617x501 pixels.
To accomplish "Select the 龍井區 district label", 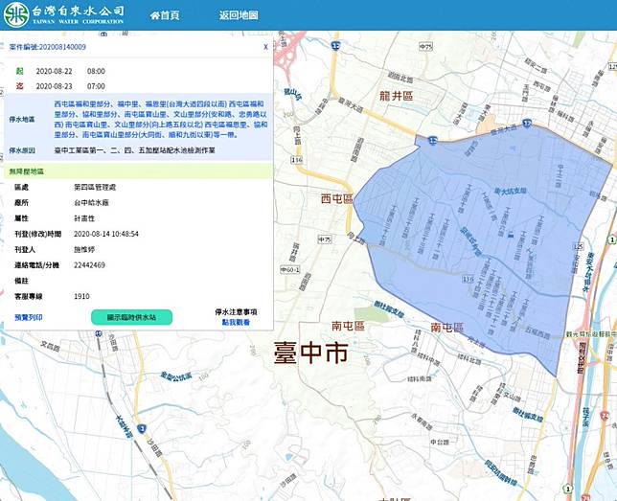I will (x=394, y=97).
